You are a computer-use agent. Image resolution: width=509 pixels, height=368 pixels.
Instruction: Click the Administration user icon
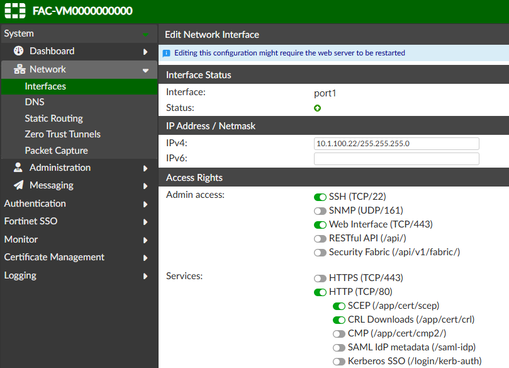pyautogui.click(x=18, y=168)
